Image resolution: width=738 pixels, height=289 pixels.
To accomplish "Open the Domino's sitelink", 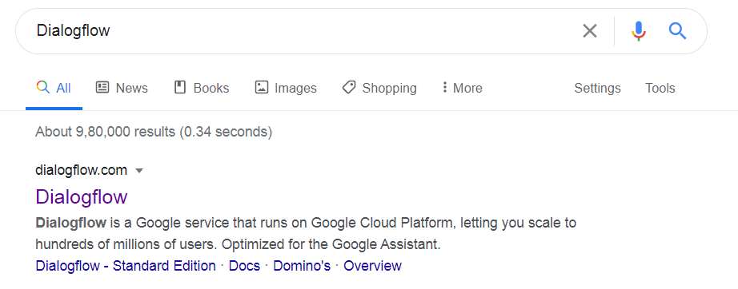I will click(x=302, y=266).
